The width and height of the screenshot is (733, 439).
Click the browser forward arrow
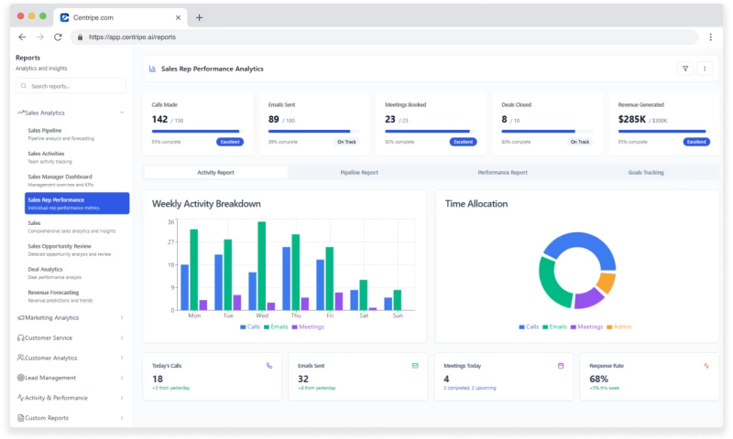(x=40, y=37)
